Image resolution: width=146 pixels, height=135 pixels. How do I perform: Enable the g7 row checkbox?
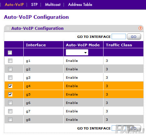[10, 111]
